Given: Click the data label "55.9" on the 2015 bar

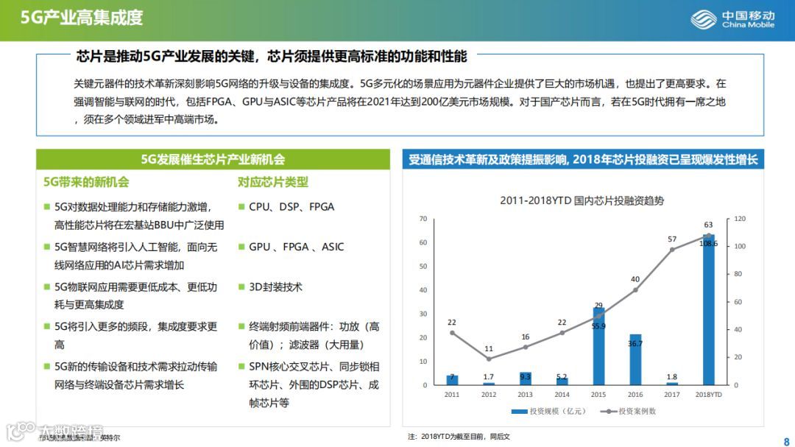Looking at the screenshot, I should (598, 326).
